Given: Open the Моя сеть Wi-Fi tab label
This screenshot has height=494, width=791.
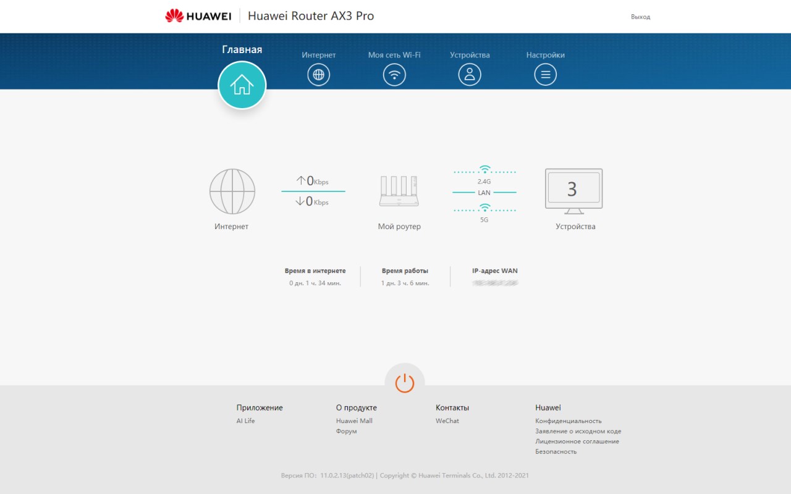Looking at the screenshot, I should pos(394,55).
